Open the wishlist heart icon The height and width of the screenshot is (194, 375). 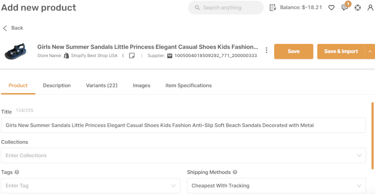tap(331, 7)
